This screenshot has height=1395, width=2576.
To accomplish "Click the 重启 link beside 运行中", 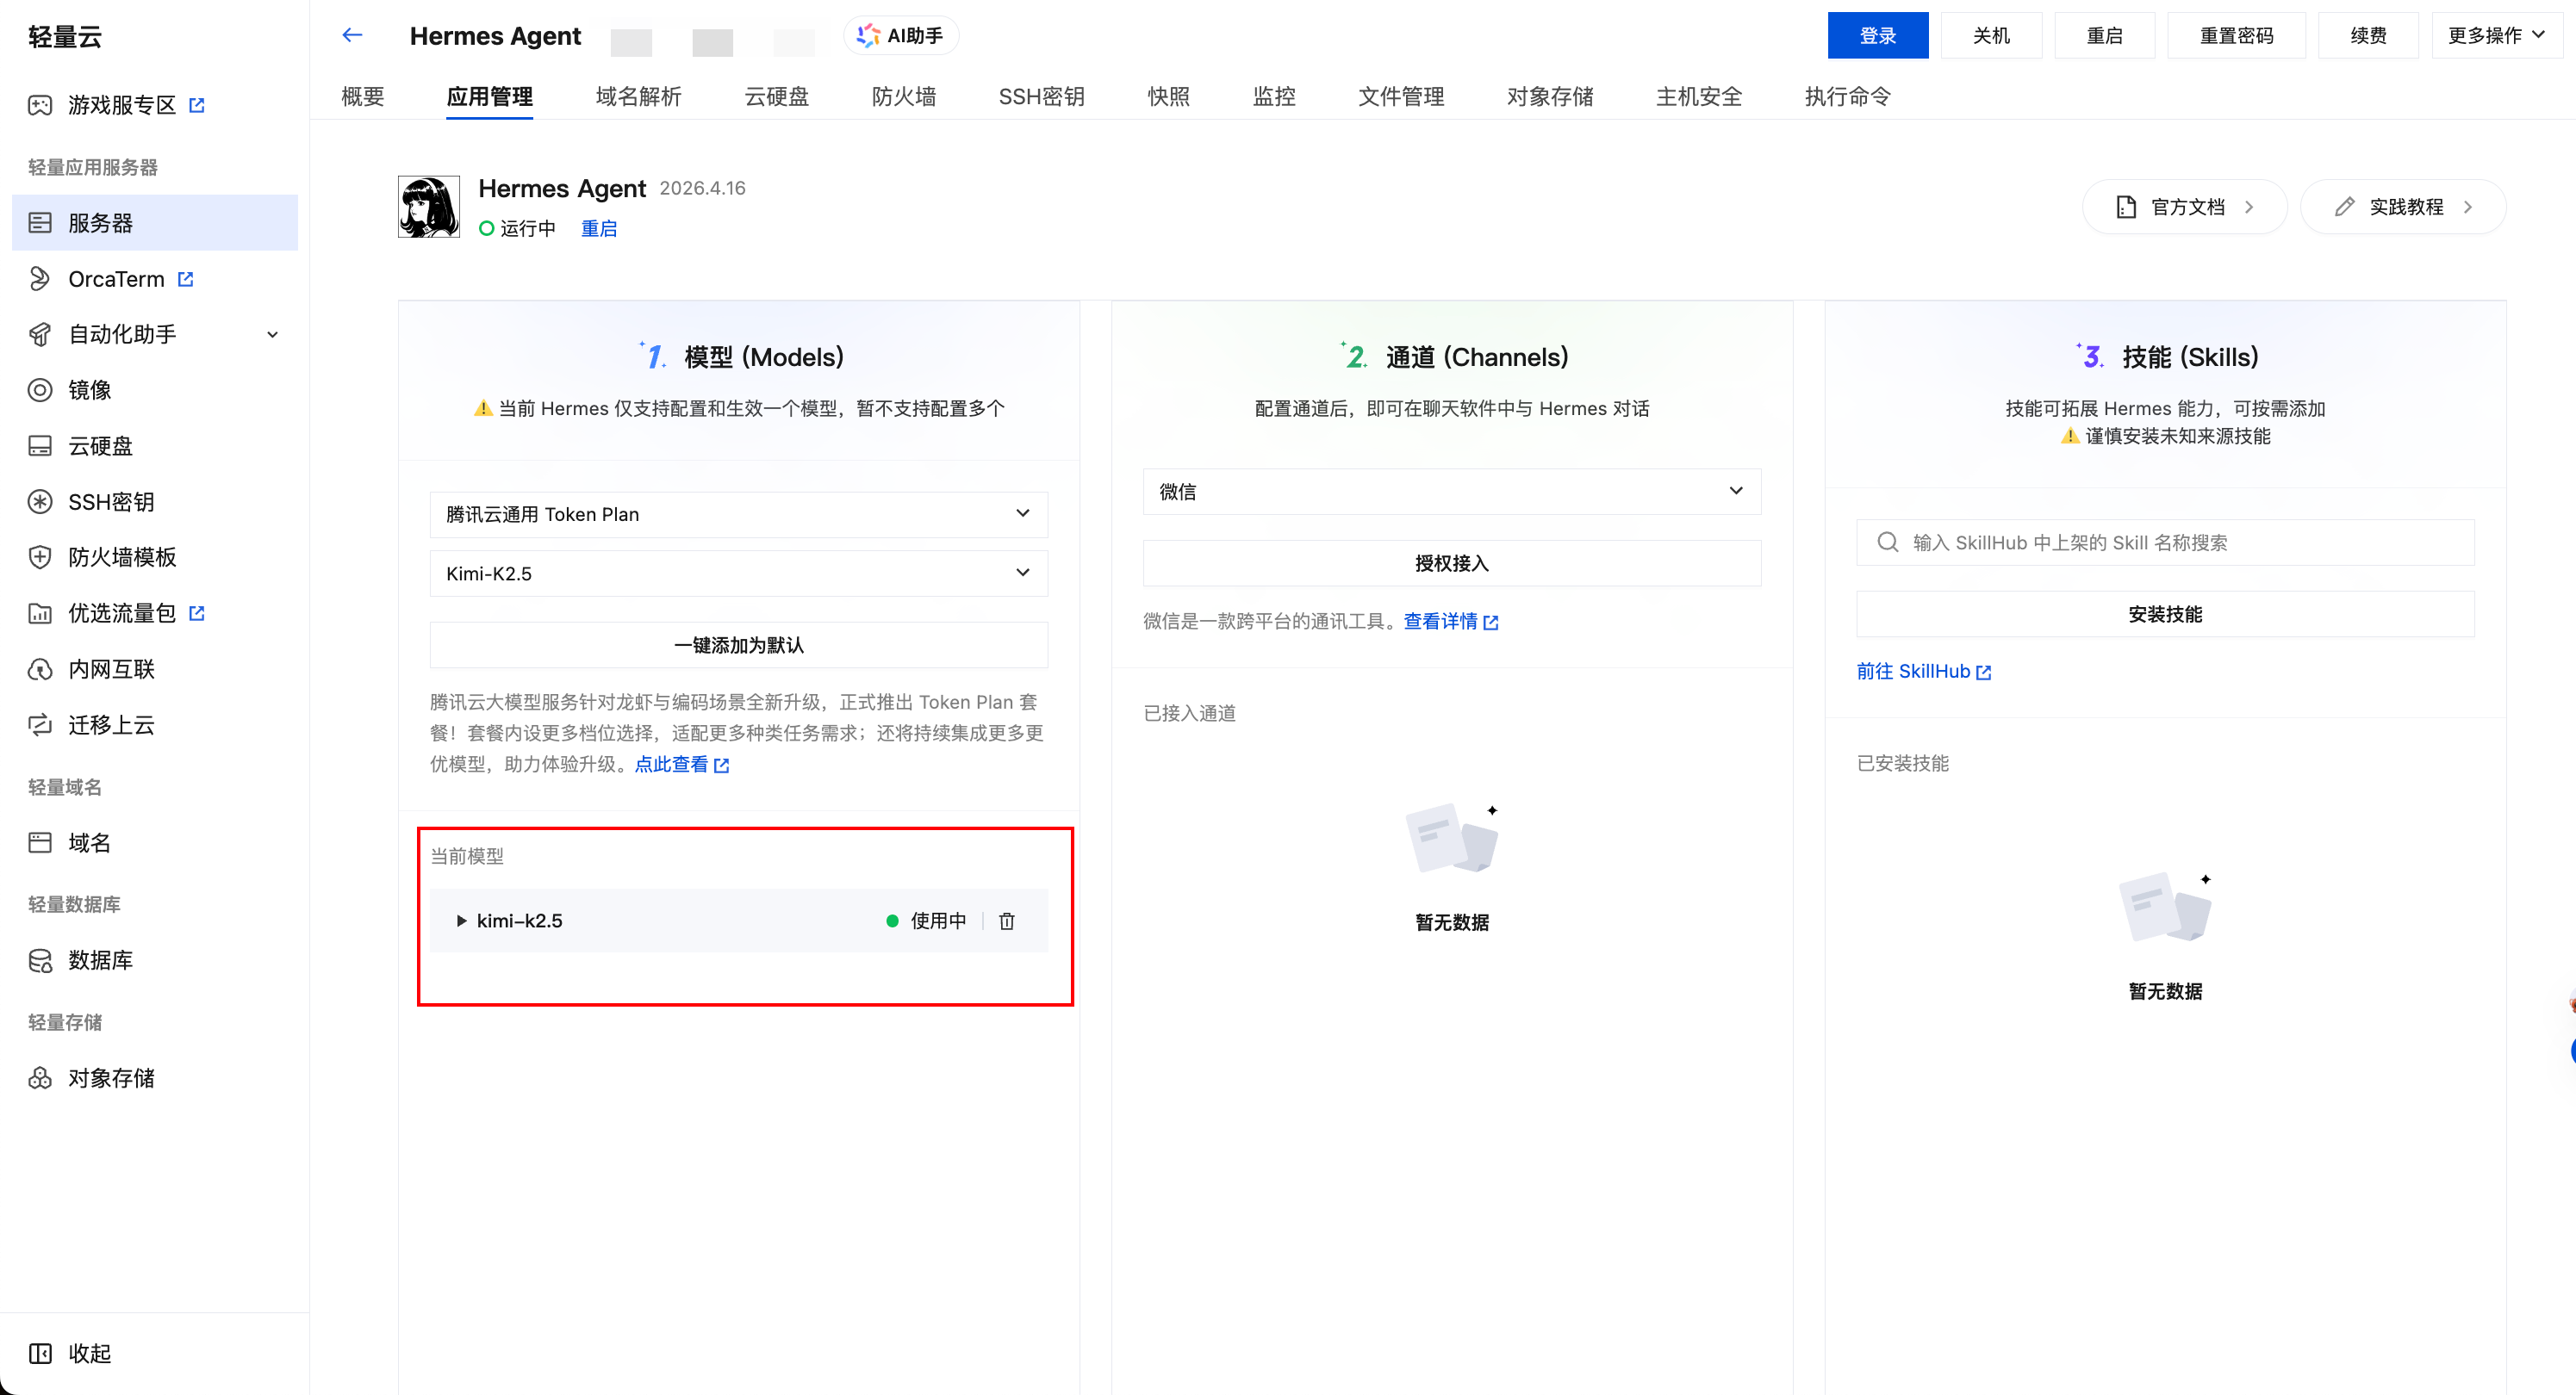I will [599, 229].
